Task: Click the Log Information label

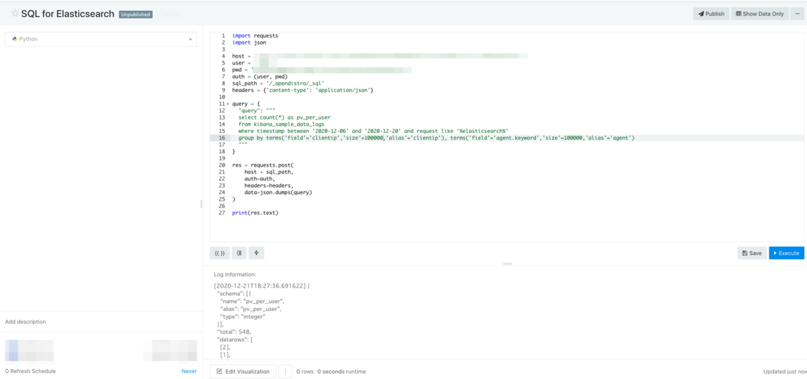Action: click(x=235, y=275)
